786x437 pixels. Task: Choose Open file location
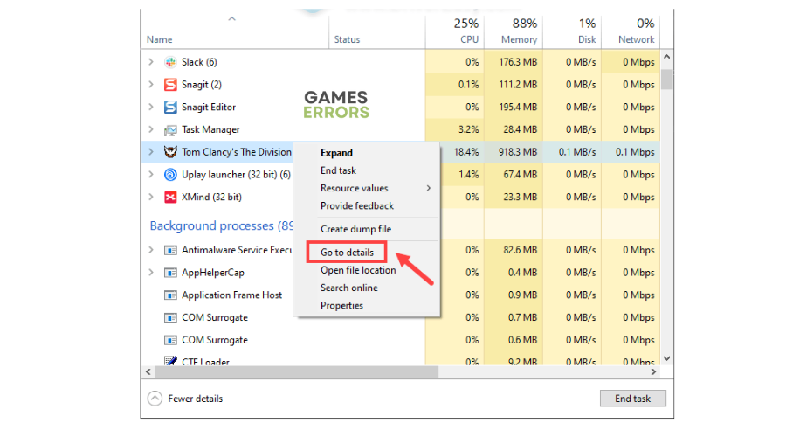click(358, 270)
